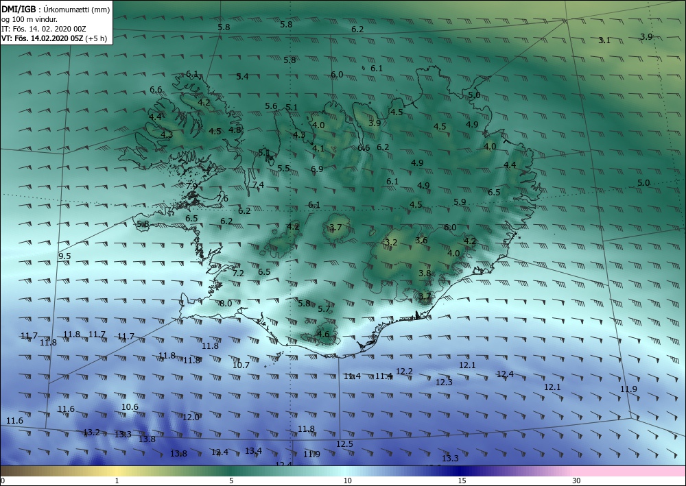Click the '5' label on the color scale

pyautogui.click(x=231, y=481)
